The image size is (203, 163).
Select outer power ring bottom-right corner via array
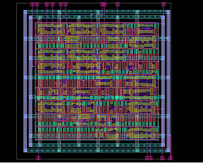pos(168,151)
